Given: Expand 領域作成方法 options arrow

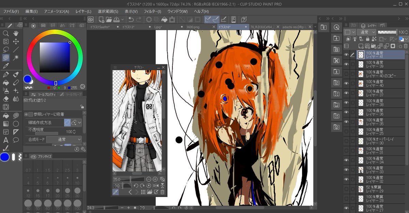Looking at the screenshot, I should pyautogui.click(x=80, y=122).
